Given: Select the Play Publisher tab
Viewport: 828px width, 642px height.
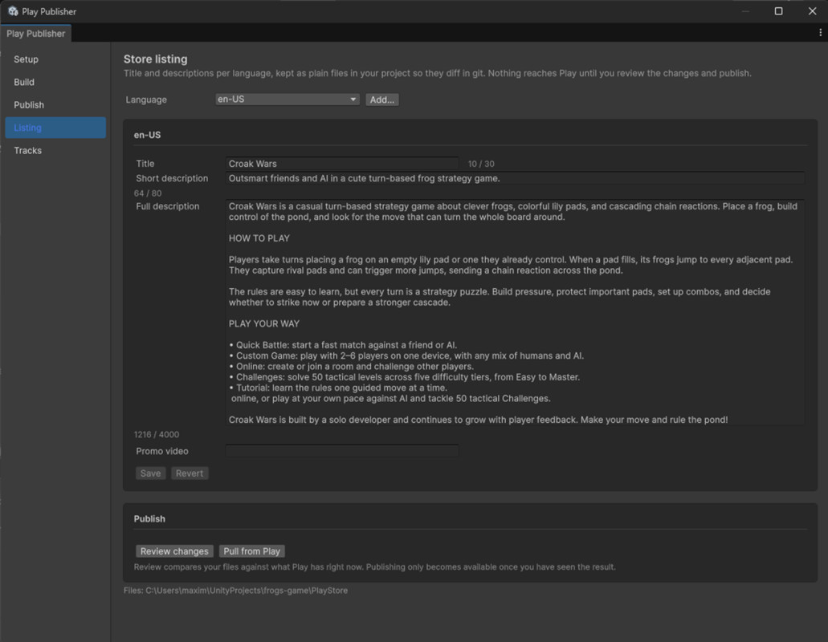Looking at the screenshot, I should click(35, 33).
